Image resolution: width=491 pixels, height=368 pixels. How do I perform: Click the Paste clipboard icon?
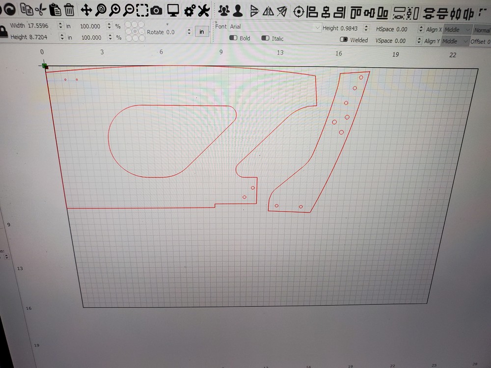[x=55, y=10]
